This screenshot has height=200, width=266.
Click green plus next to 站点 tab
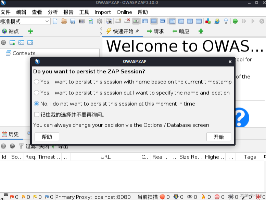30,31
